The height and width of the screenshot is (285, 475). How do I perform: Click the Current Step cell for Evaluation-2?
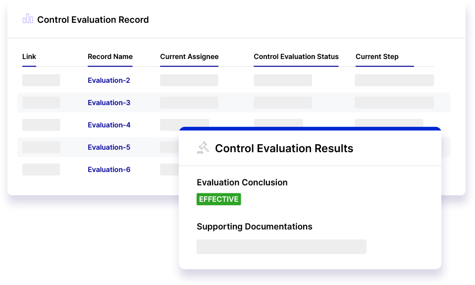click(394, 80)
